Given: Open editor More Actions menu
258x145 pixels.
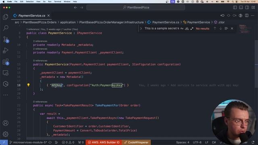Looking at the screenshot, I should [x=253, y=15].
